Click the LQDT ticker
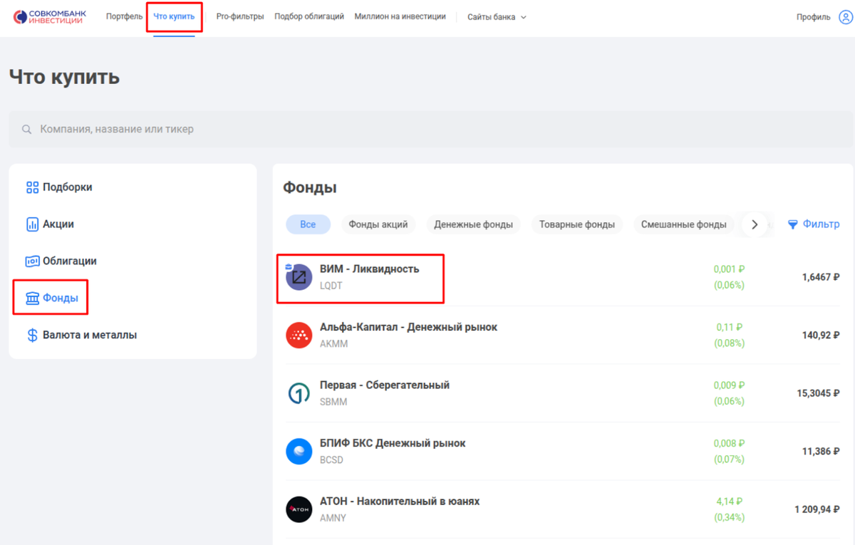 point(331,286)
